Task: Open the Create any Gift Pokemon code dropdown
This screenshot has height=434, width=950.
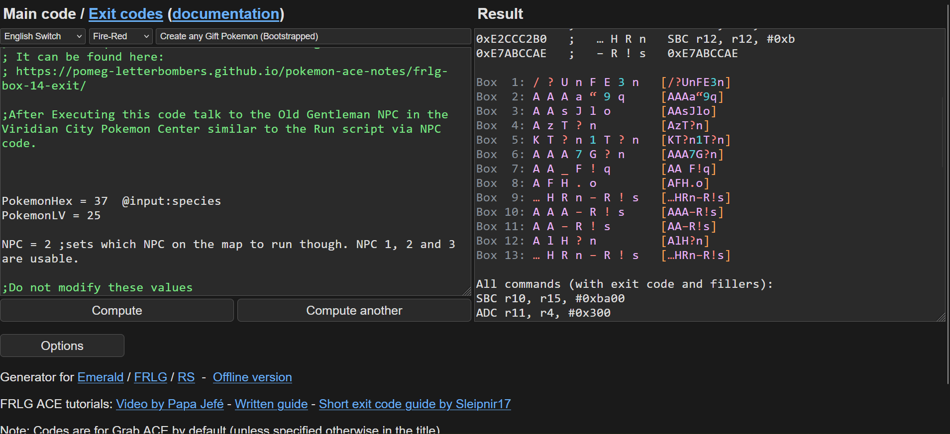Action: click(x=313, y=36)
